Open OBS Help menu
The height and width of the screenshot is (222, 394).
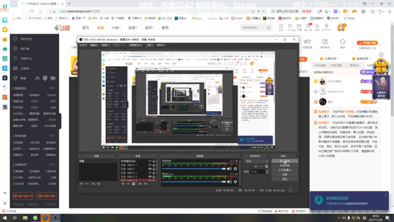(x=161, y=45)
